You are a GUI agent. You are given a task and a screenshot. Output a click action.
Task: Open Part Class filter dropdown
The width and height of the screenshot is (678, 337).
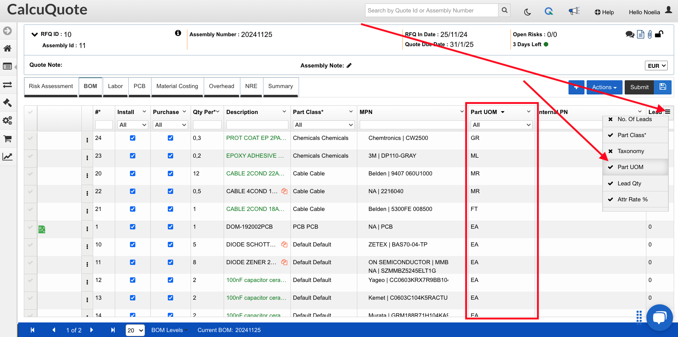tap(324, 125)
